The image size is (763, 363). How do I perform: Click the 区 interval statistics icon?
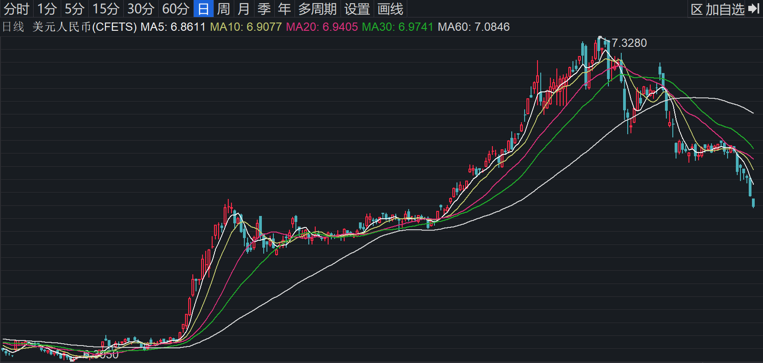point(696,9)
